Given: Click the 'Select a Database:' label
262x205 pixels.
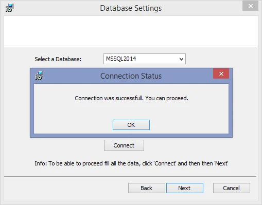Looking at the screenshot, I should 58,59.
